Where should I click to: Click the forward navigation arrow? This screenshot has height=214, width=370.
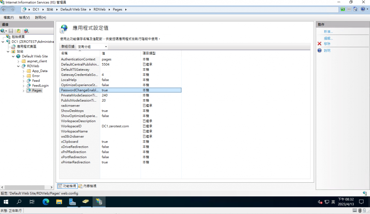[x=12, y=9]
